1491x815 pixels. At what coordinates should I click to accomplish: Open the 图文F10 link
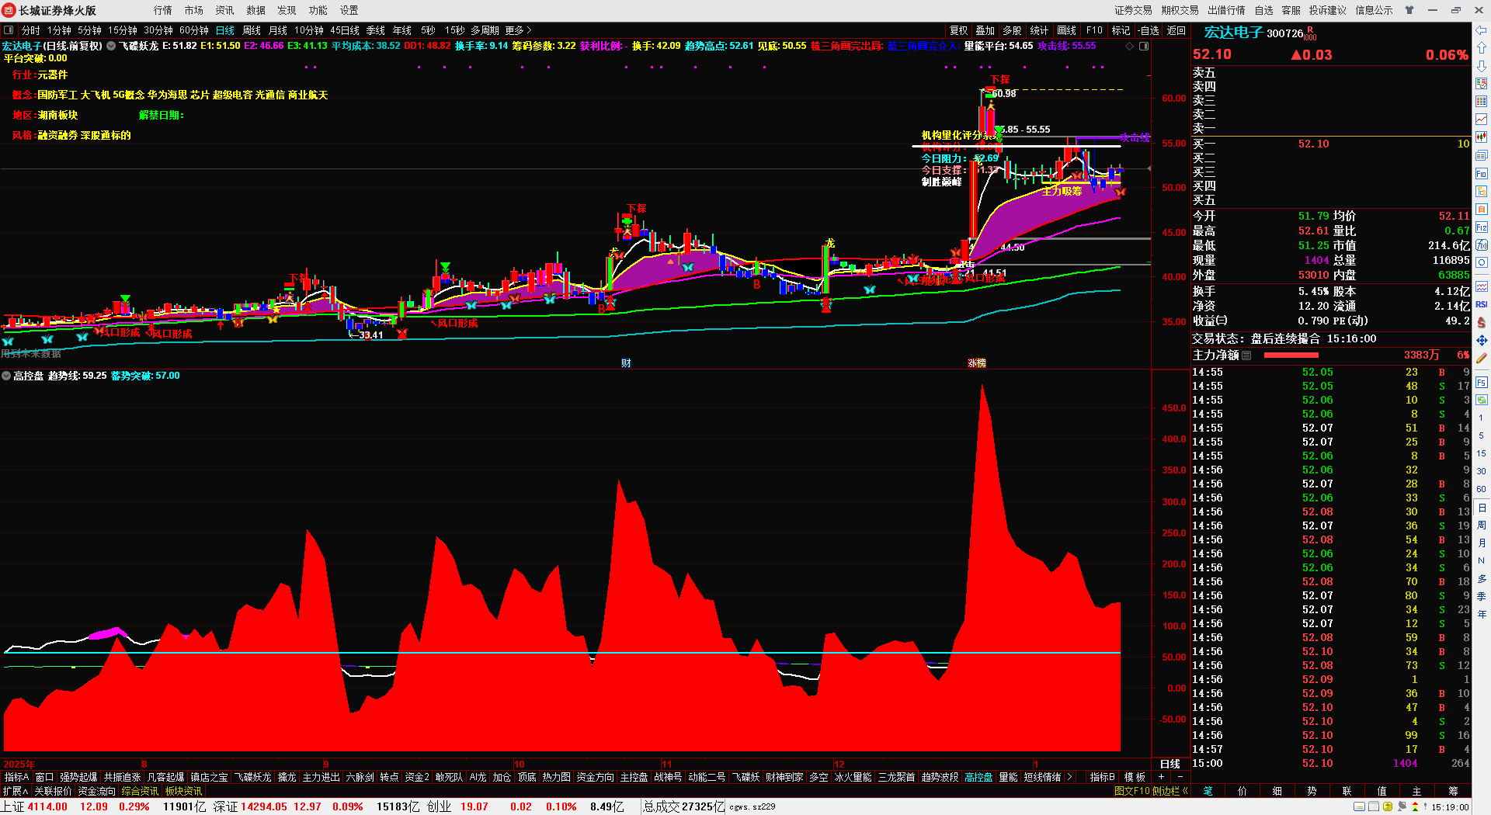[x=1131, y=791]
